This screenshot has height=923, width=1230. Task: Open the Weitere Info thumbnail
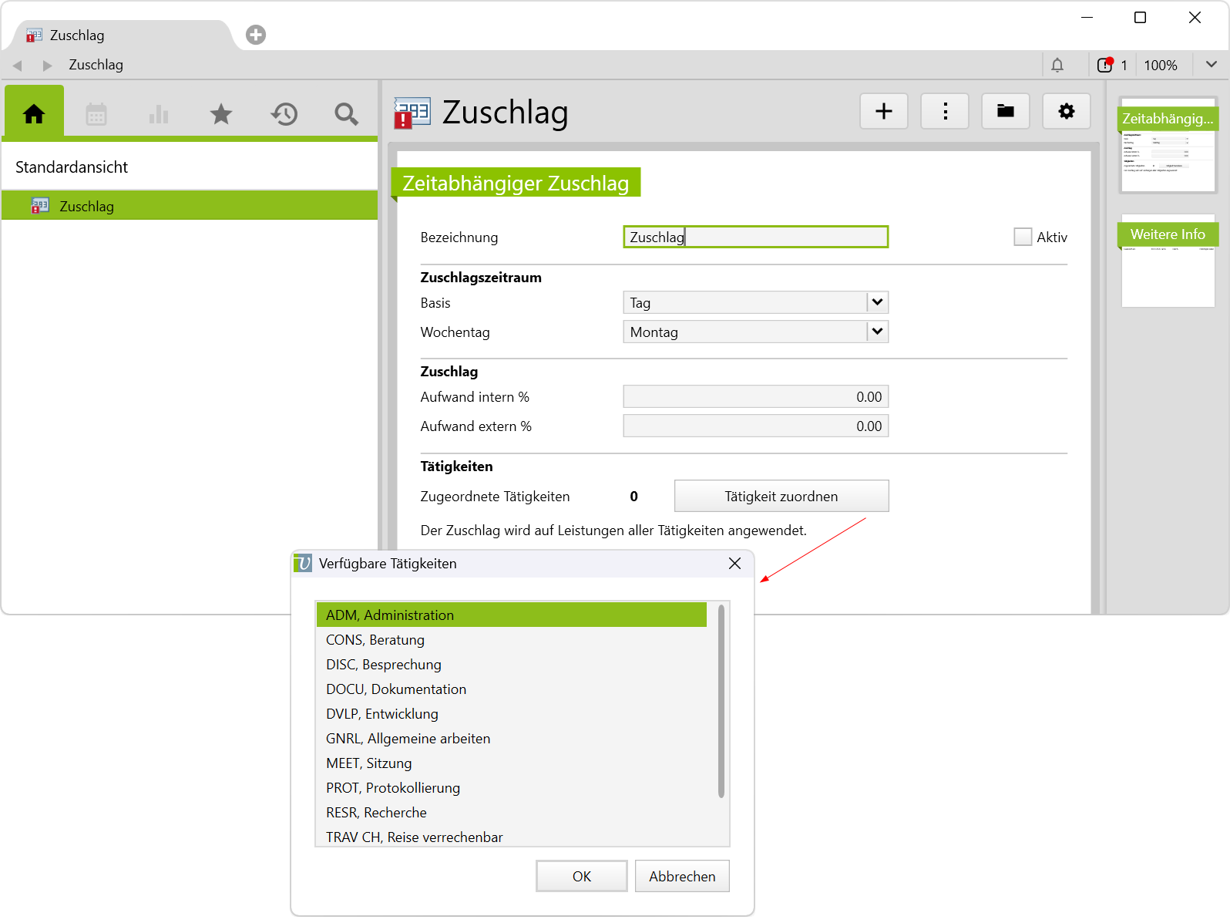point(1168,261)
